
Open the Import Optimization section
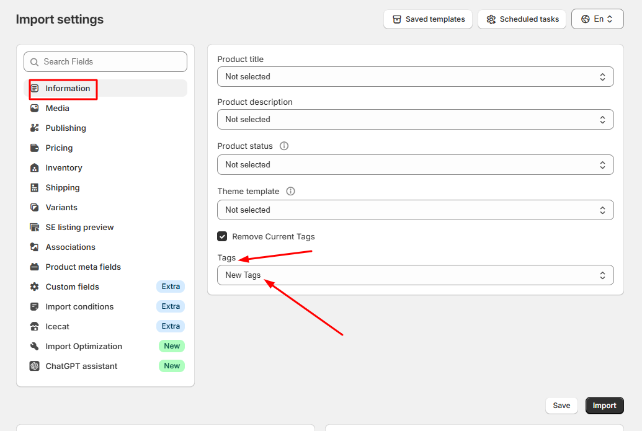point(105,346)
